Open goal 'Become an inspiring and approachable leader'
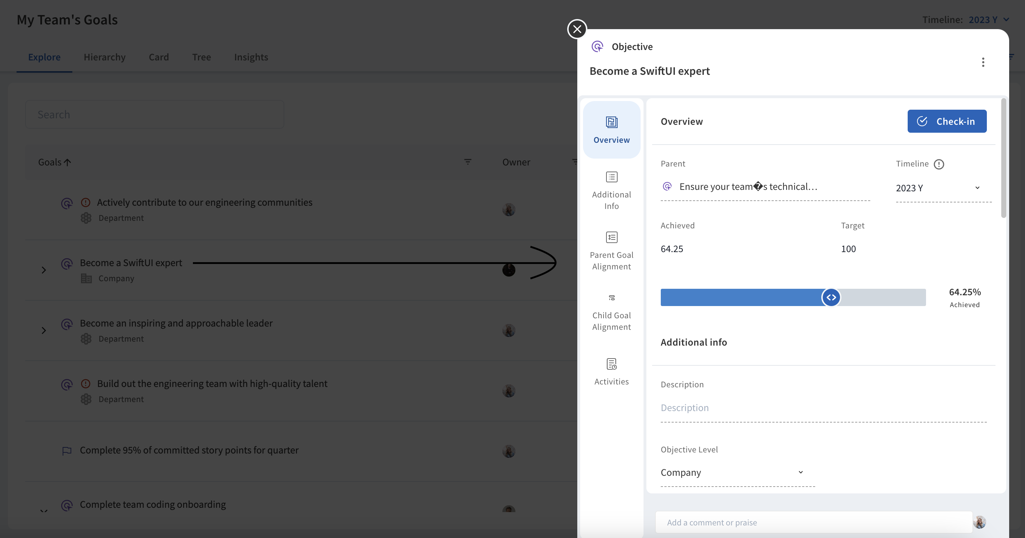Viewport: 1025px width, 538px height. [176, 323]
